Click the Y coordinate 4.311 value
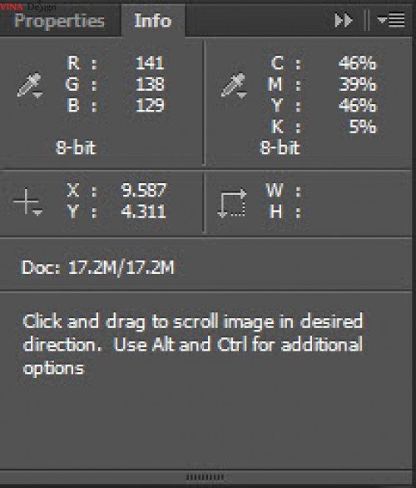Screen dimensions: 416x488 pyautogui.click(x=144, y=212)
